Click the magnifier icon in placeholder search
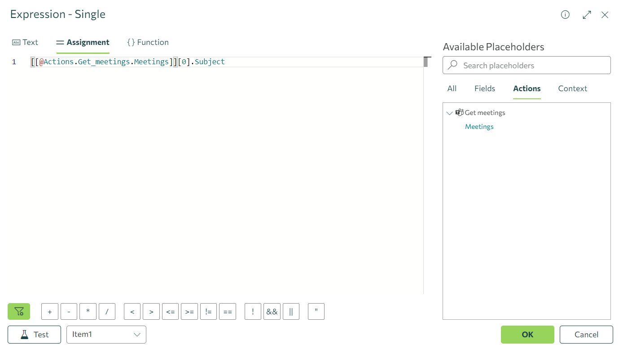 click(x=453, y=65)
